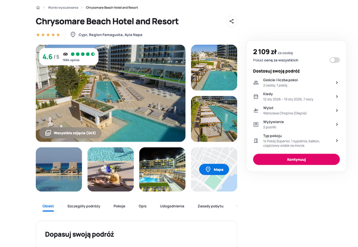This screenshot has height=247, width=358.
Task: Expand the Wylot airport options chevron
Action: click(x=337, y=110)
